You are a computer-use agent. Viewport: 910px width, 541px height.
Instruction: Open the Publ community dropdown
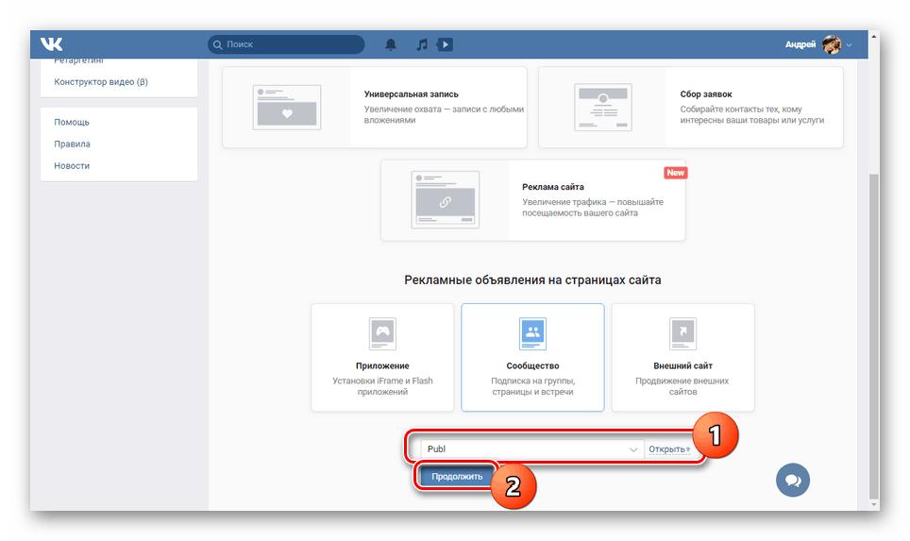click(532, 448)
